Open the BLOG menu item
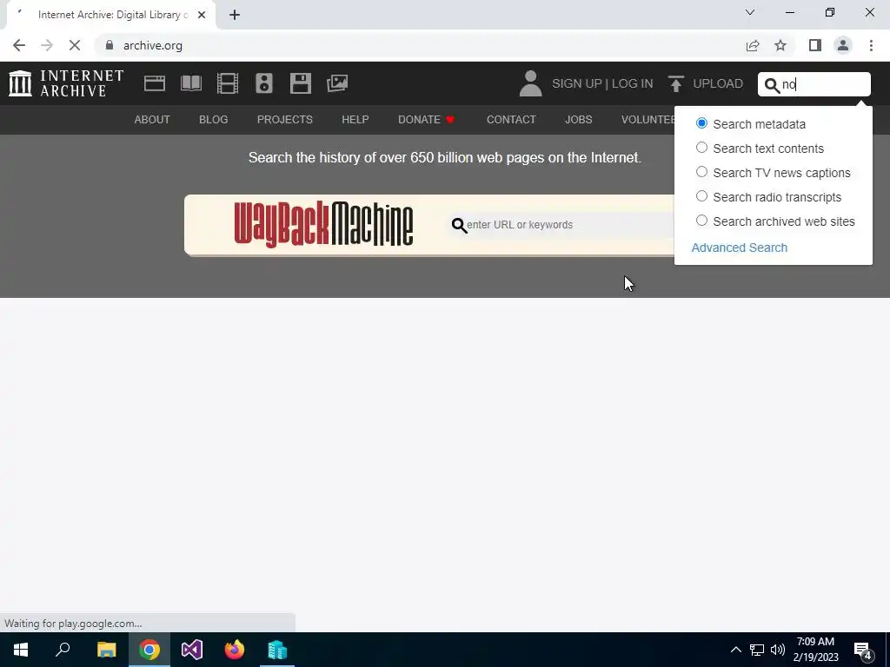Viewport: 890px width, 667px height. (x=214, y=120)
